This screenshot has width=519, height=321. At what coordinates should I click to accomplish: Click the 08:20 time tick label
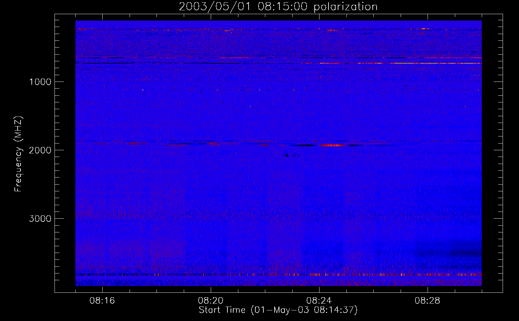[x=211, y=301]
